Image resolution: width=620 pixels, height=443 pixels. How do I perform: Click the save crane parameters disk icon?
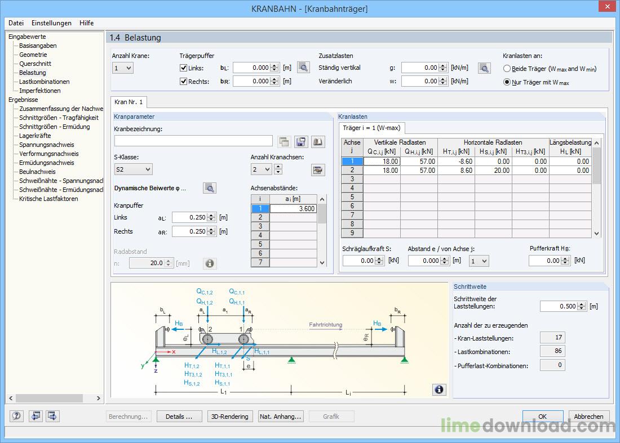pos(301,141)
